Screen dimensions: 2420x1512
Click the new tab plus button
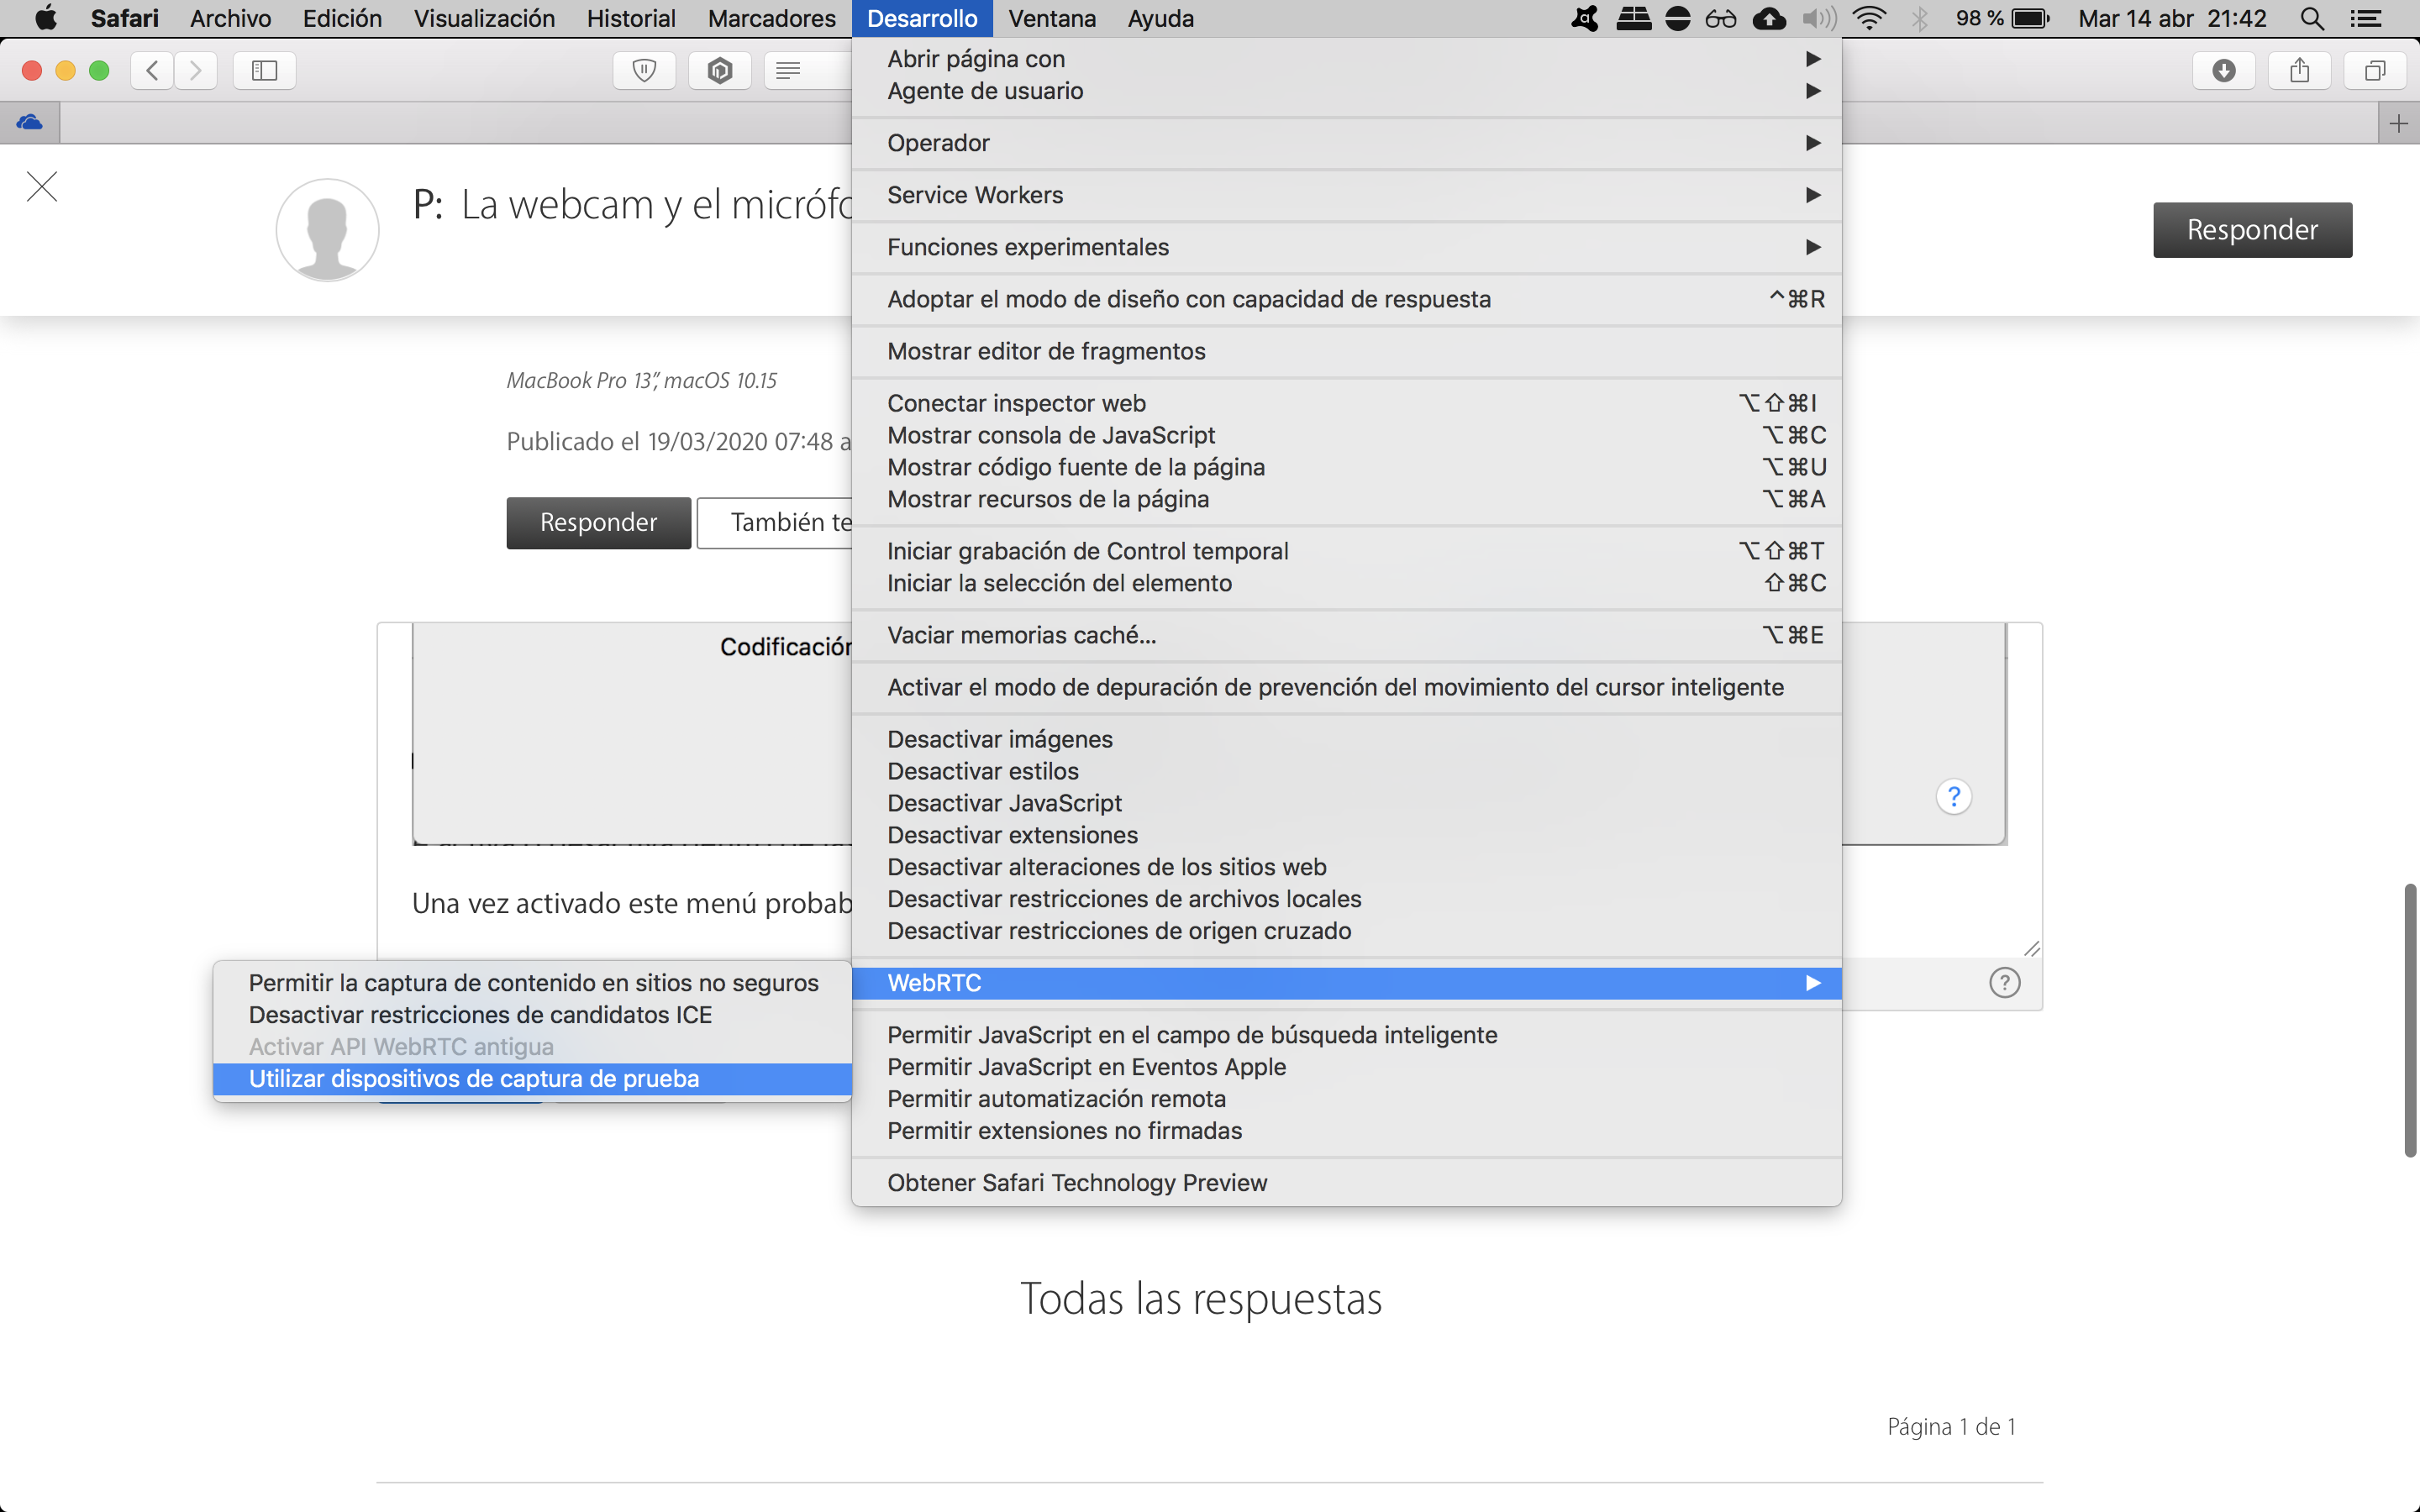(x=2398, y=123)
